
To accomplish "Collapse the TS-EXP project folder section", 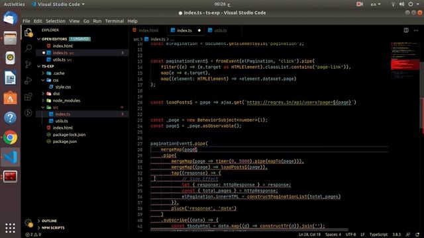I will click(x=38, y=66).
